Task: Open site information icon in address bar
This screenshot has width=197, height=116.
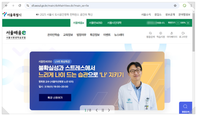Action: pos(28,6)
